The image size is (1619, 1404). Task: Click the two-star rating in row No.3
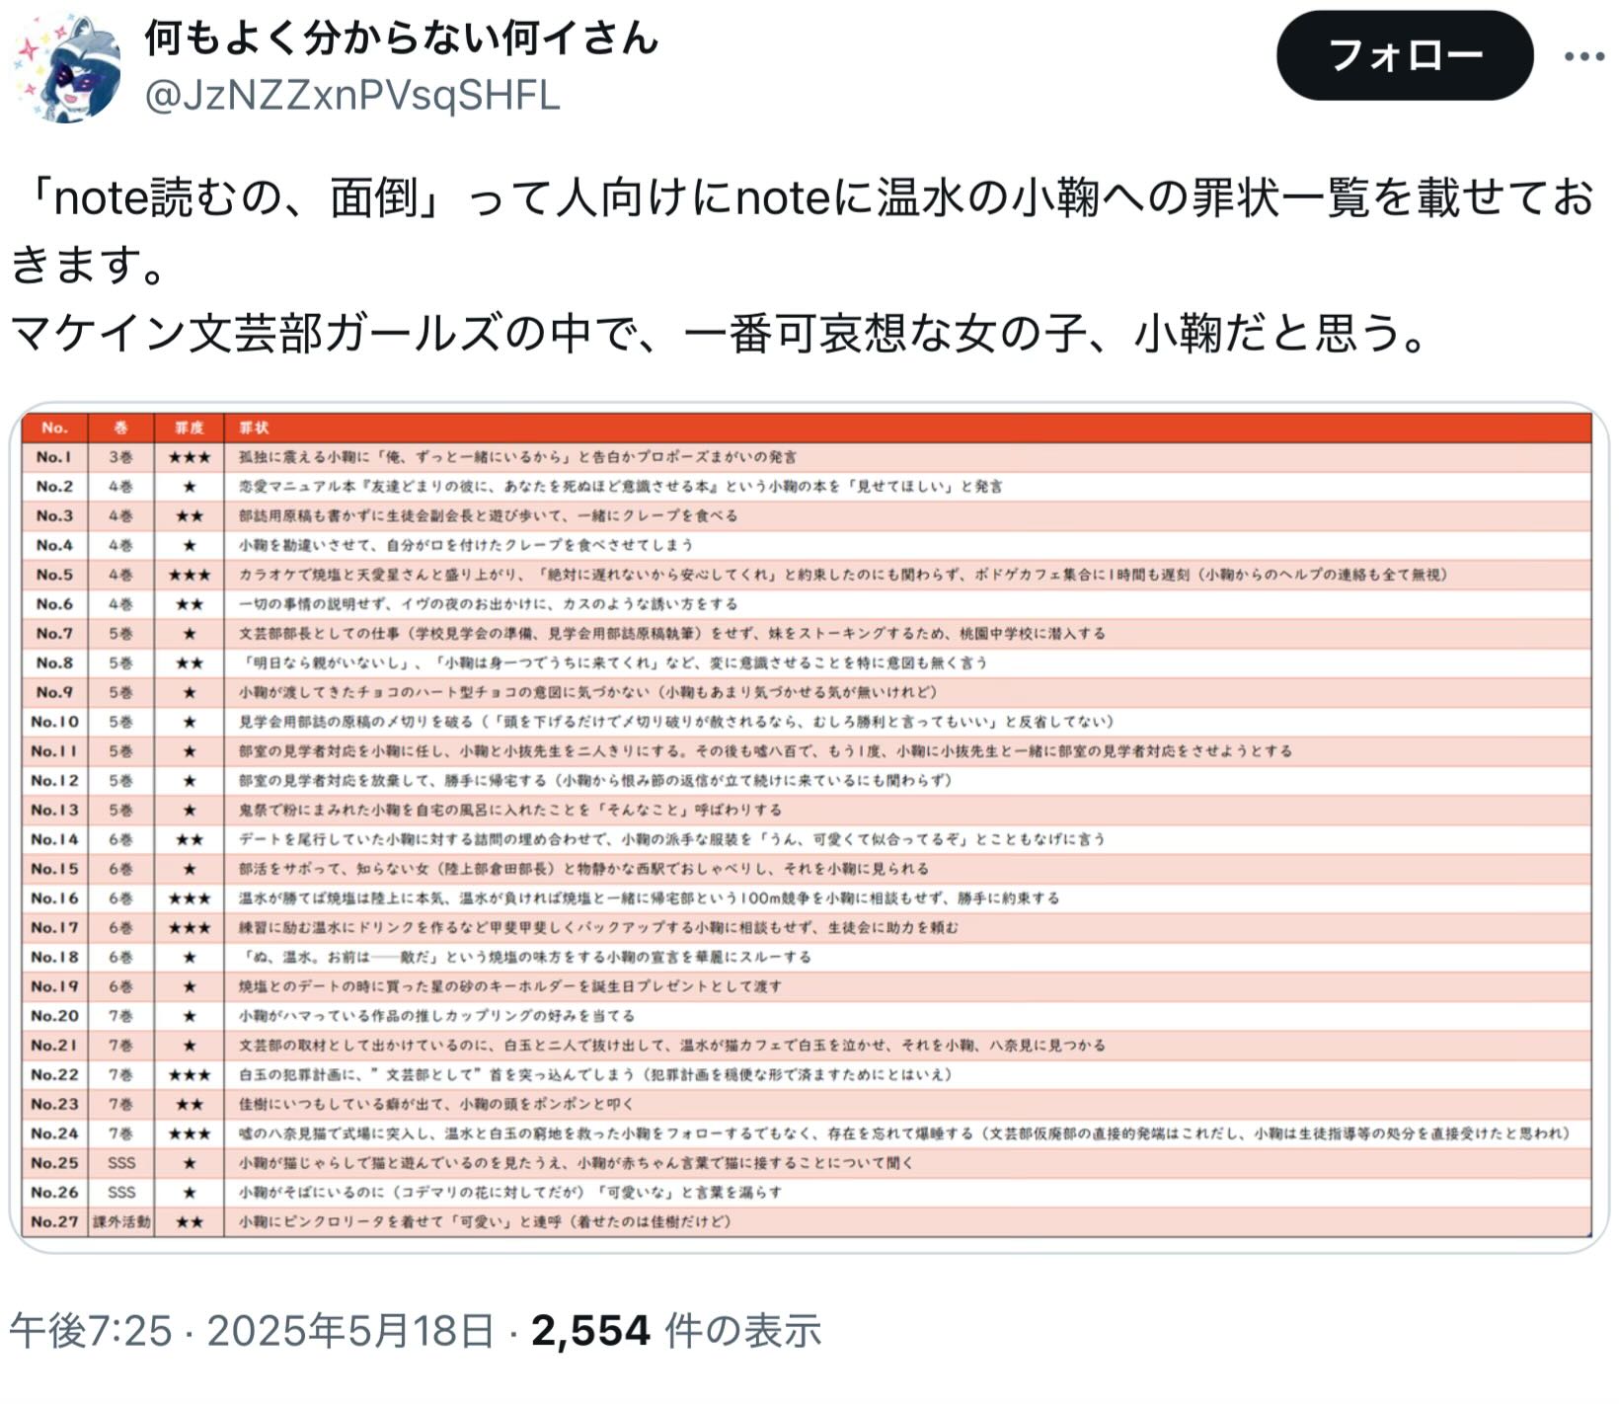tap(189, 515)
